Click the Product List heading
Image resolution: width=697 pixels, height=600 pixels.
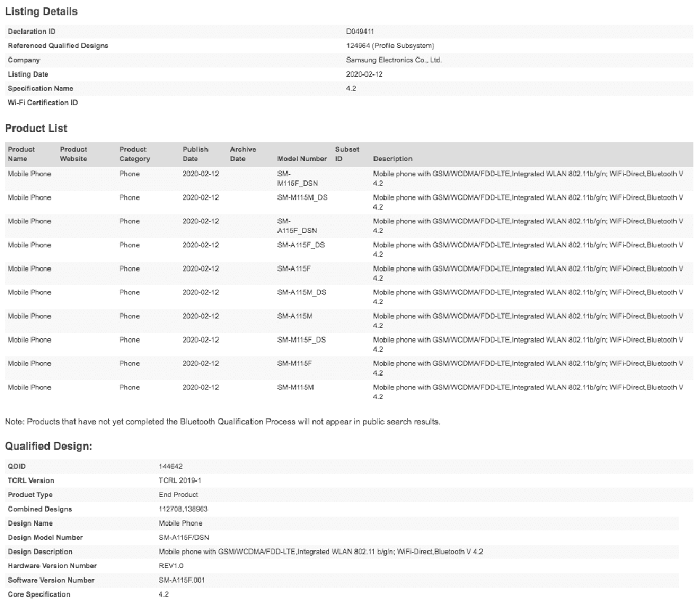36,128
